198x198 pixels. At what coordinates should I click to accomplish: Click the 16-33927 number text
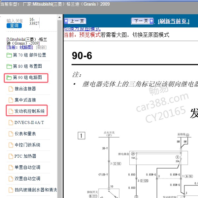[34, 21]
